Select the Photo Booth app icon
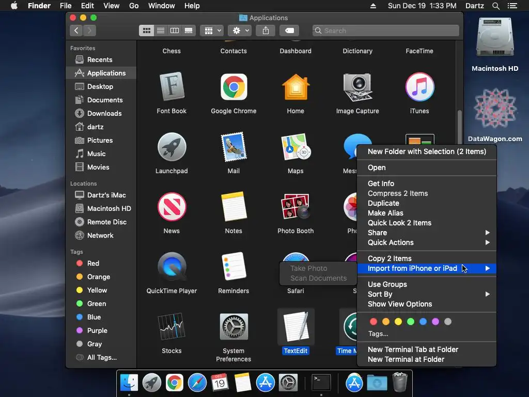Screen dimensions: 529x397 [x=295, y=207]
